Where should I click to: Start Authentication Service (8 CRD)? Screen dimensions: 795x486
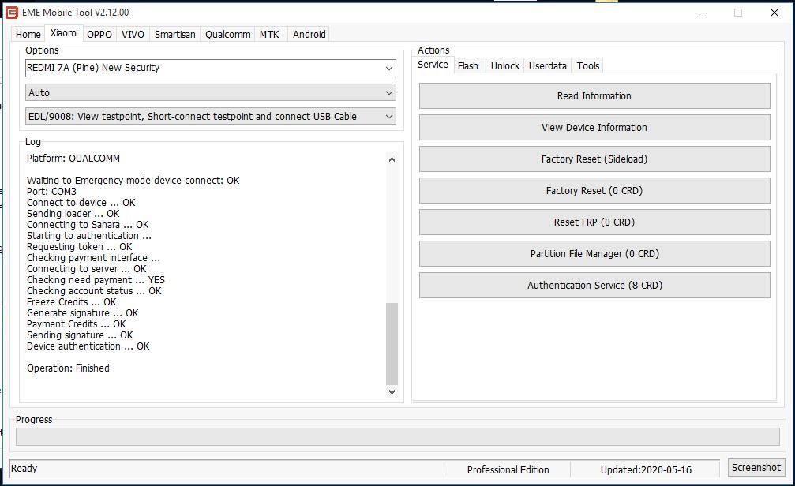pyautogui.click(x=594, y=286)
